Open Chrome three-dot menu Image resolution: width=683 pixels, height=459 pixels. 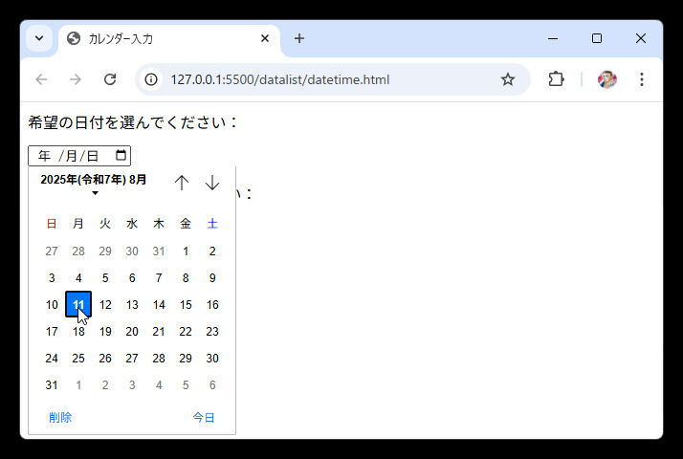point(642,79)
